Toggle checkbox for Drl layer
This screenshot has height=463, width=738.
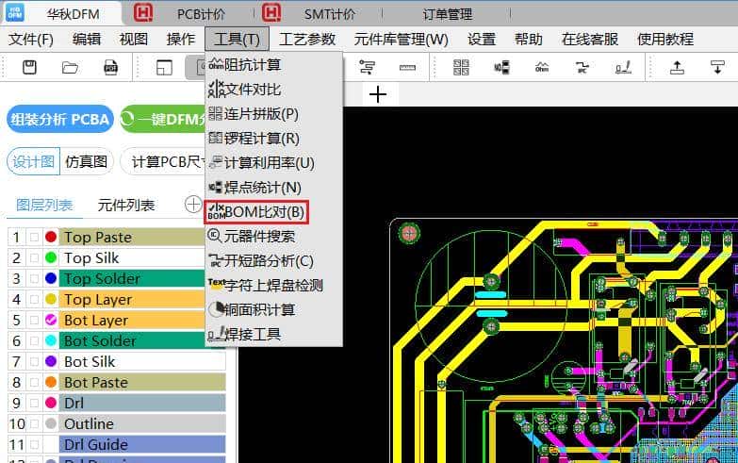34,403
